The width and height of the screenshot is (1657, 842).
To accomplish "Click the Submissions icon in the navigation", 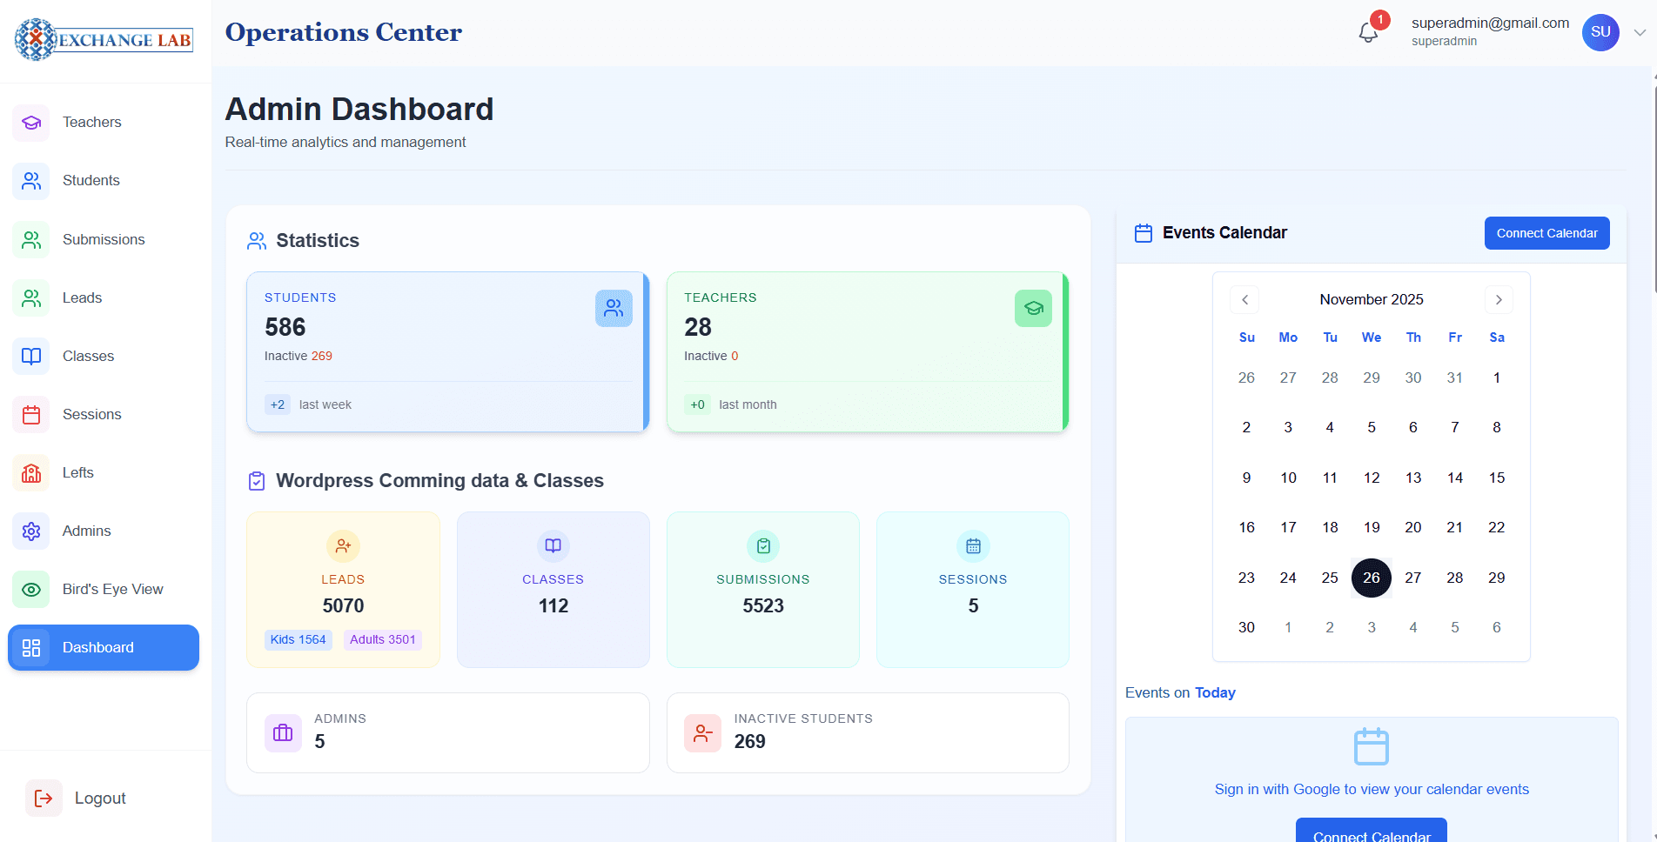I will click(x=31, y=239).
